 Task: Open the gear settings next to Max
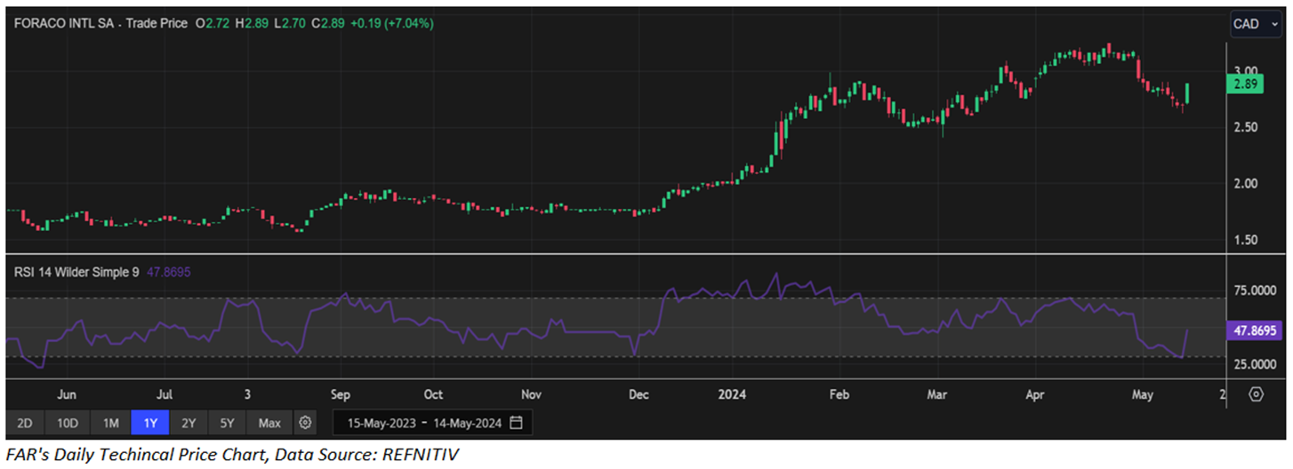[305, 422]
